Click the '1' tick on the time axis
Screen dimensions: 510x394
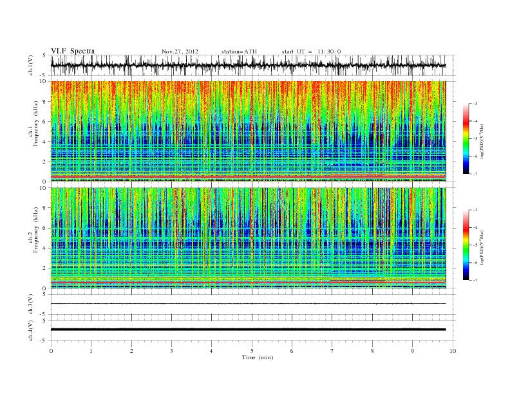(91, 351)
